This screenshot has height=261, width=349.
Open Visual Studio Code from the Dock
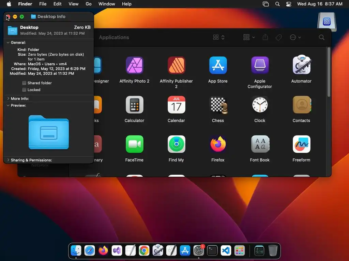click(x=226, y=251)
